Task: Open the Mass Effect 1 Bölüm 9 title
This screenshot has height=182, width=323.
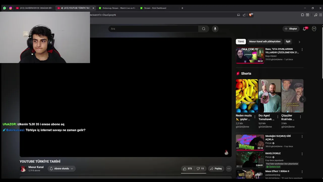Action: [x=277, y=171]
